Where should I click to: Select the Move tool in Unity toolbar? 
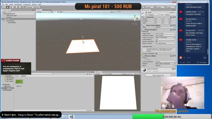[8, 7]
